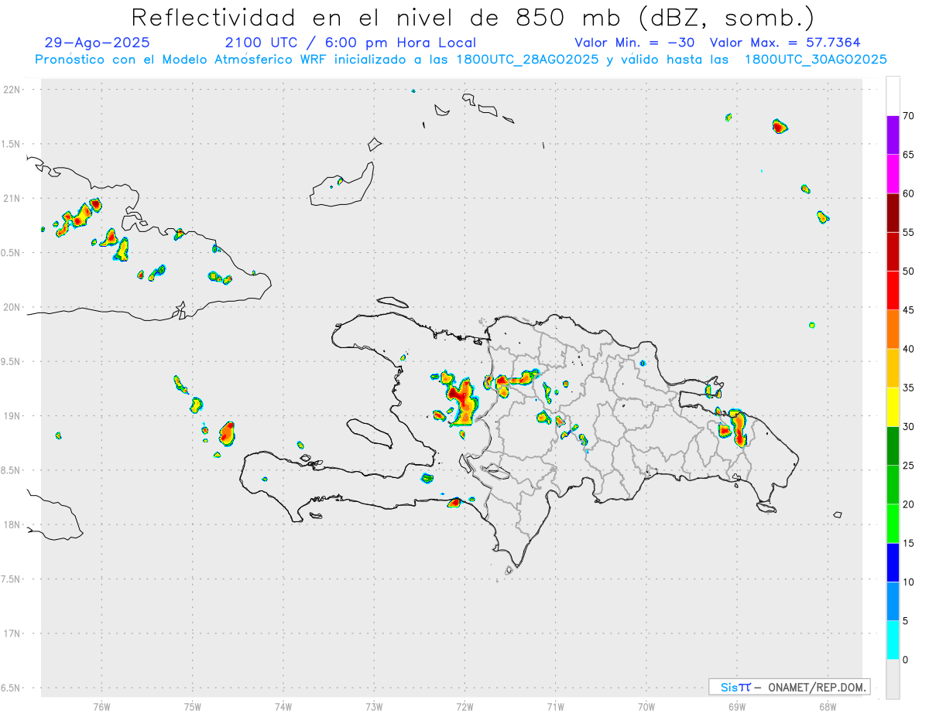The height and width of the screenshot is (717, 929).
Task: Click the latitude axis label "19N"
Action: pyautogui.click(x=12, y=416)
